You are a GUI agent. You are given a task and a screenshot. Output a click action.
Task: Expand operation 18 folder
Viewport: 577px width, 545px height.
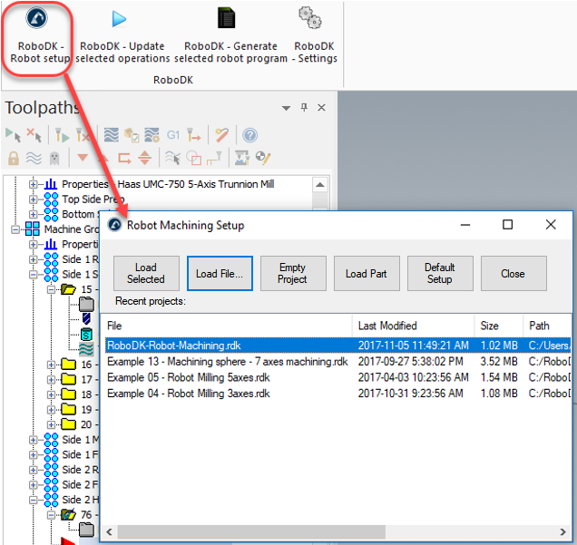(51, 395)
